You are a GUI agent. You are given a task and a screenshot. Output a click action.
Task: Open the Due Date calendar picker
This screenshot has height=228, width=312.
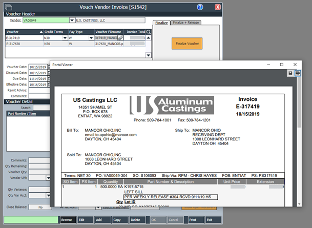pyautogui.click(x=49, y=78)
